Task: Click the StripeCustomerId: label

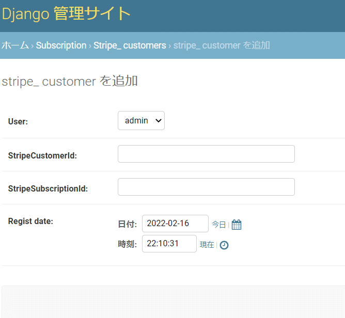Action: (x=42, y=155)
